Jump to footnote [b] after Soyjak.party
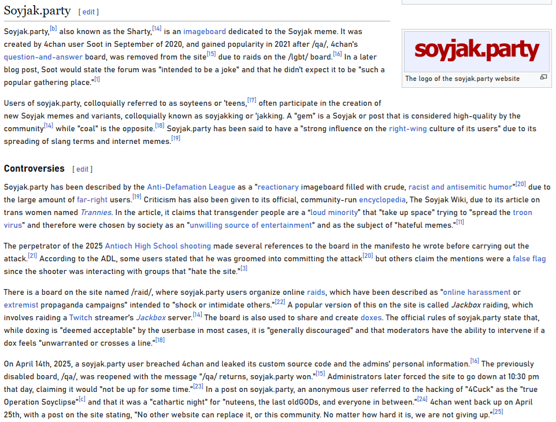Image resolution: width=556 pixels, height=422 pixels. coord(53,29)
